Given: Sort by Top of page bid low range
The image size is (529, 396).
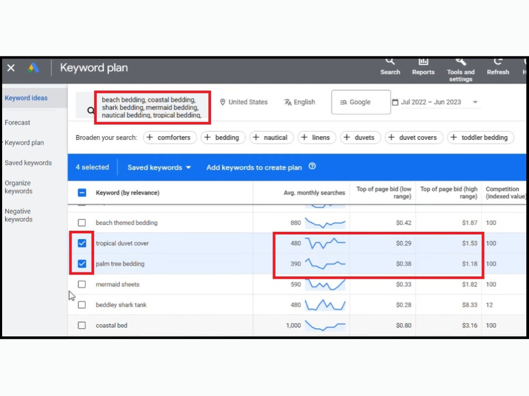Looking at the screenshot, I should 384,193.
